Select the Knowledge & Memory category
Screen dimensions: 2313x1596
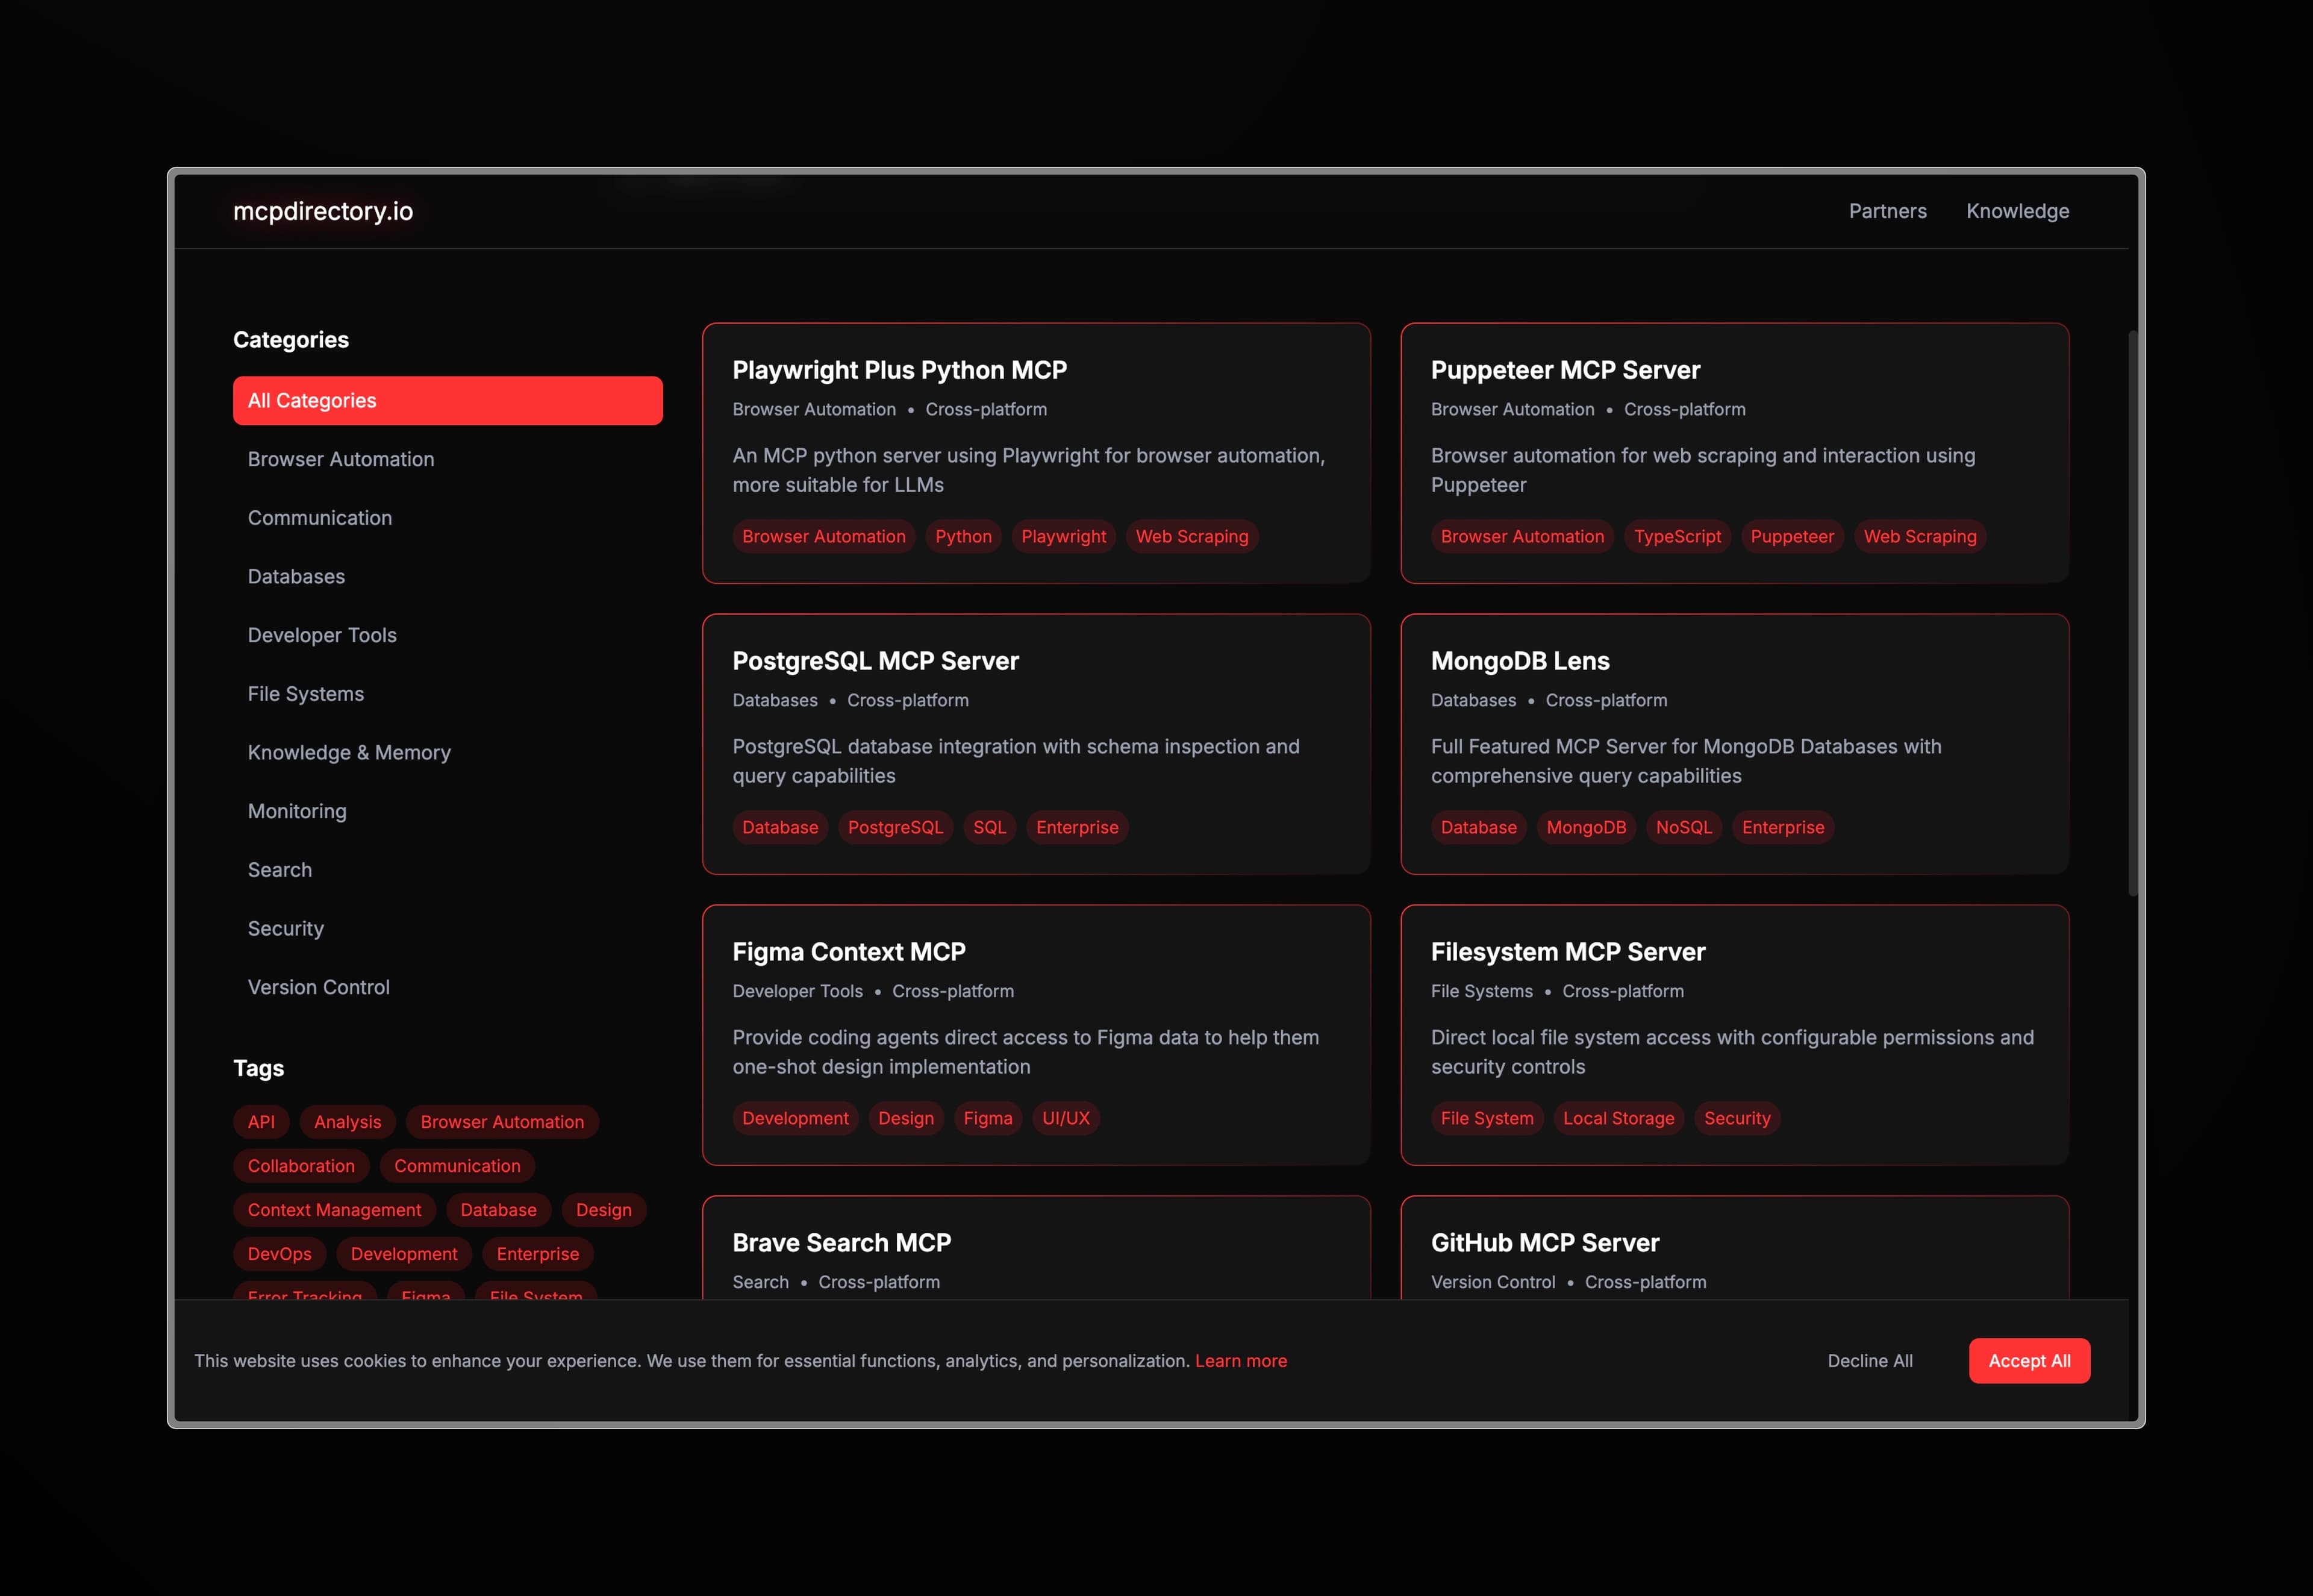(448, 752)
